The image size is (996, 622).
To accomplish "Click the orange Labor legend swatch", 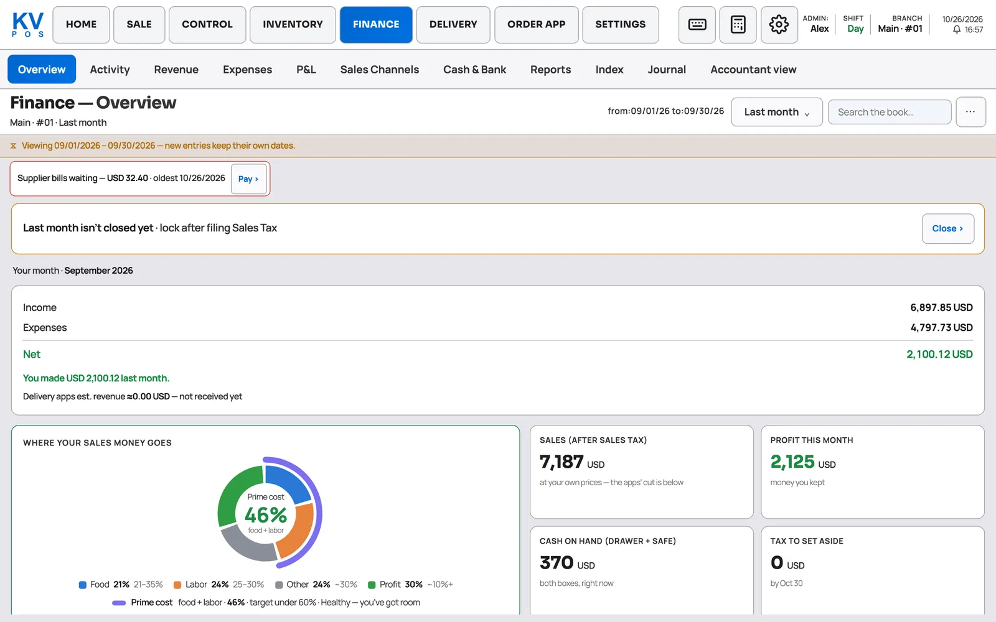I will coord(177,585).
